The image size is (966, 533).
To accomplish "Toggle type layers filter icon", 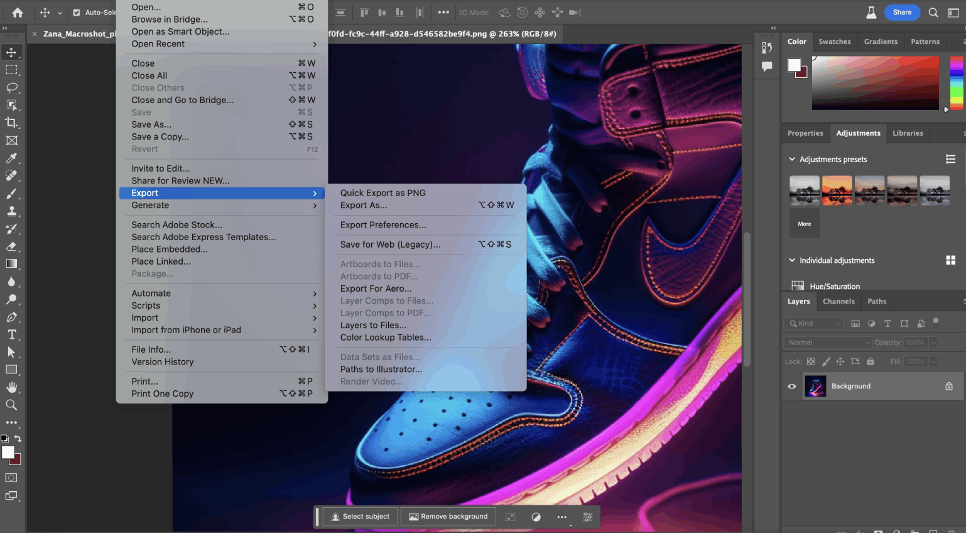I will (887, 324).
